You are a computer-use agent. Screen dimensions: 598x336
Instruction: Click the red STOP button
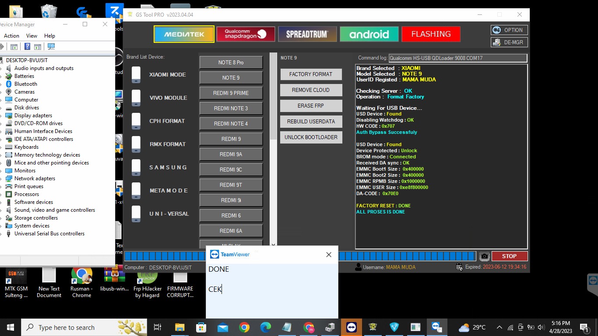(x=509, y=256)
